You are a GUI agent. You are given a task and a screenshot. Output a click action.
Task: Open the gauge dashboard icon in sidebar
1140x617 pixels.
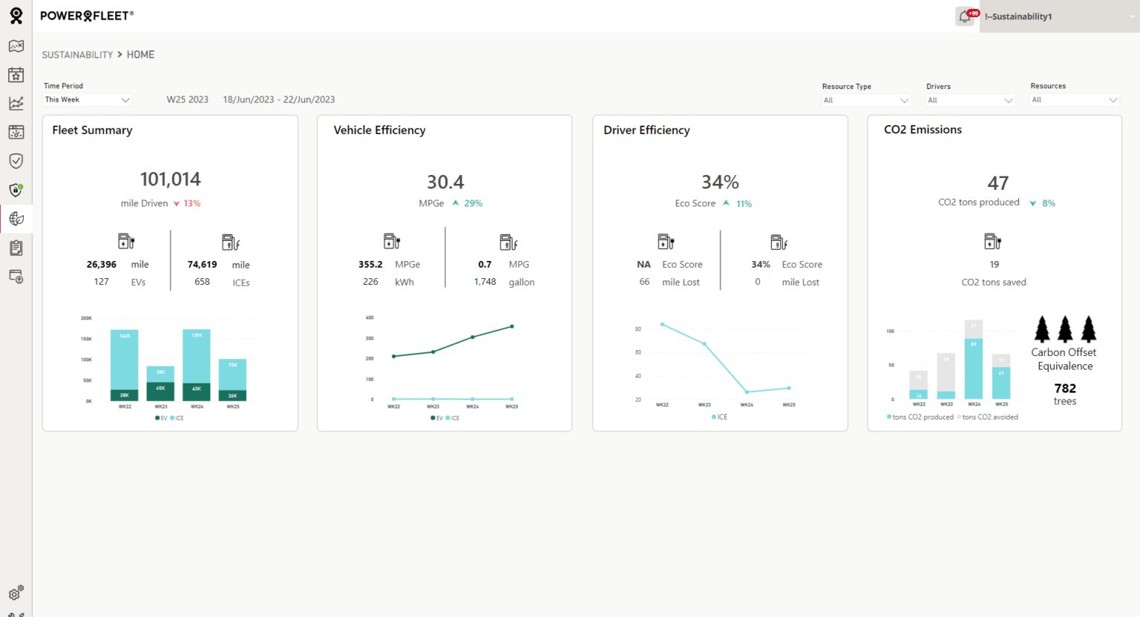click(x=16, y=132)
